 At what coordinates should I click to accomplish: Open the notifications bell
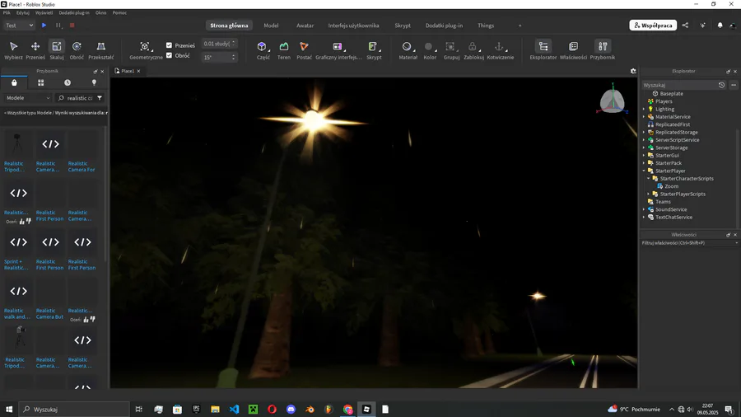(x=720, y=25)
